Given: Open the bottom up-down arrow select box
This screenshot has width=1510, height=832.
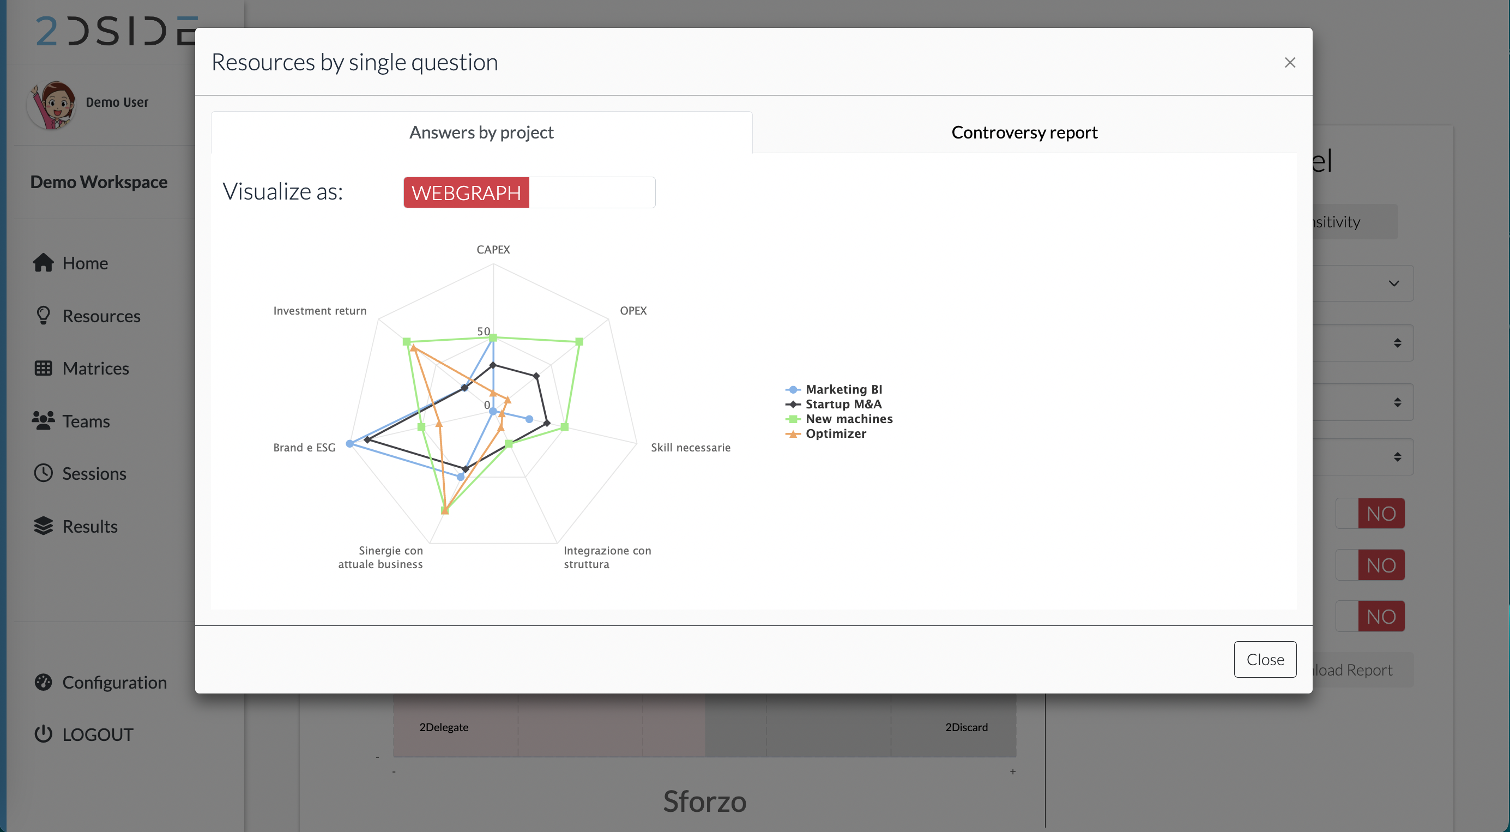Looking at the screenshot, I should [1397, 457].
